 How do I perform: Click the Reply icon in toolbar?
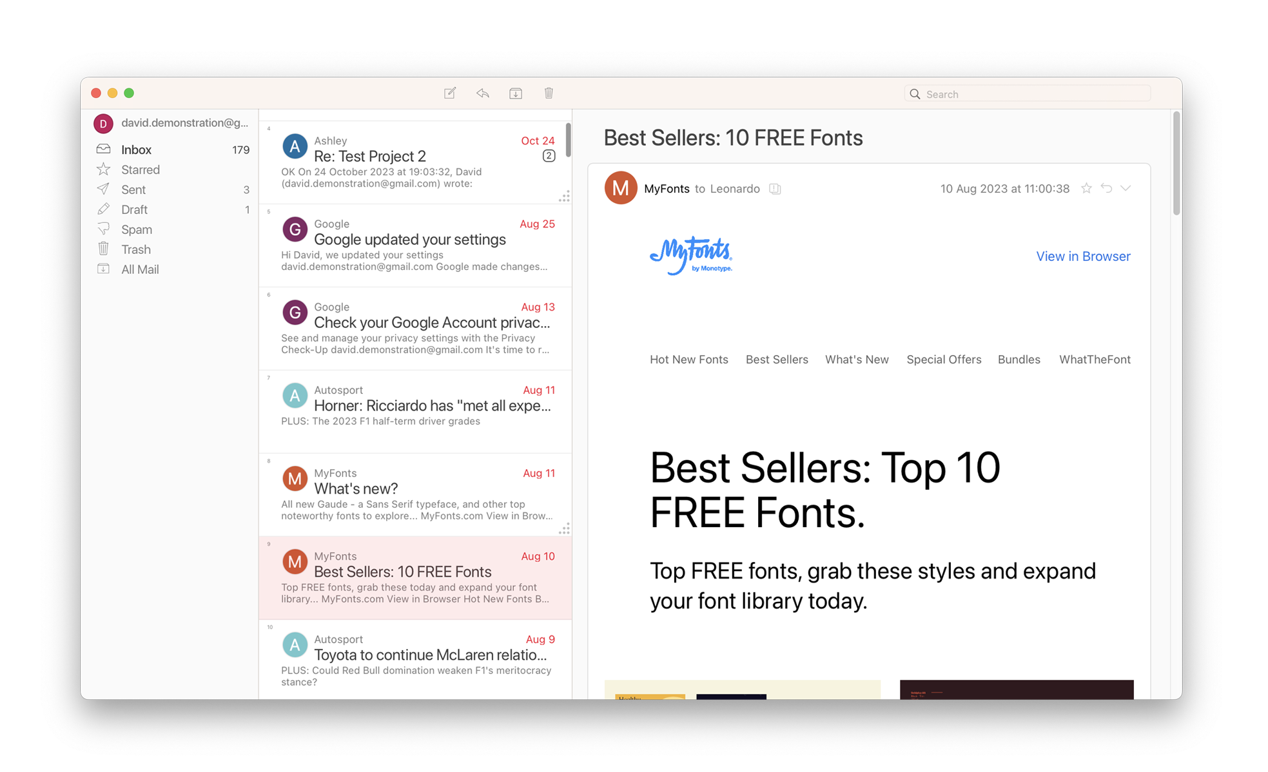coord(485,94)
